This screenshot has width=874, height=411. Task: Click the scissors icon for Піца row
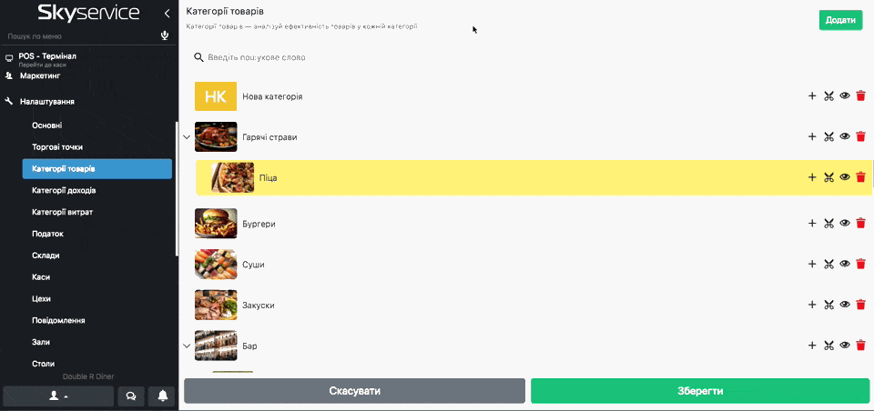pyautogui.click(x=828, y=177)
